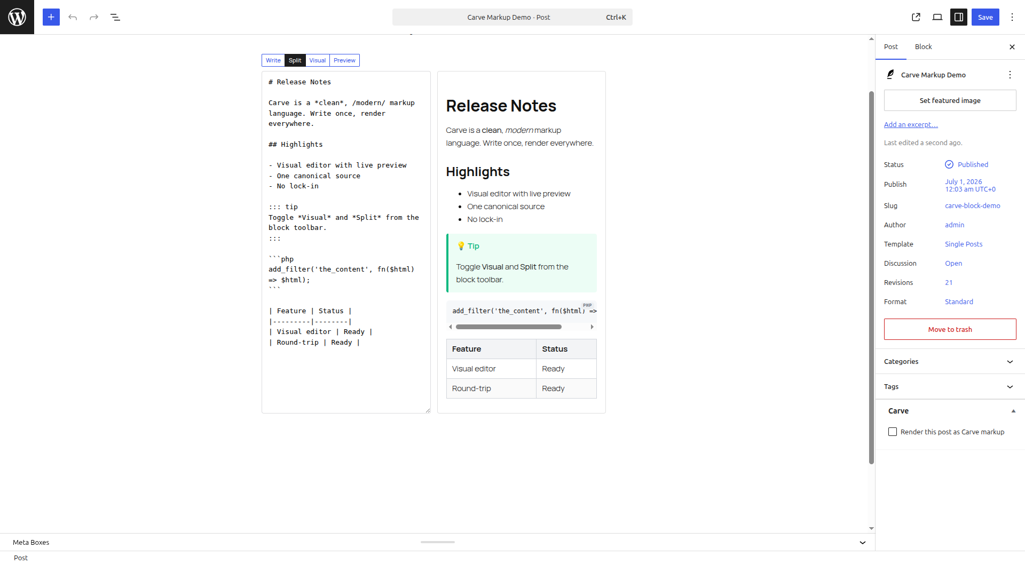The height and width of the screenshot is (564, 1025).
Task: Switch editor to Visual mode
Action: coord(318,60)
